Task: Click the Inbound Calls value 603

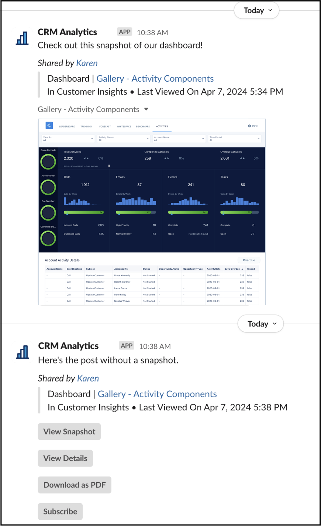Action: click(101, 225)
